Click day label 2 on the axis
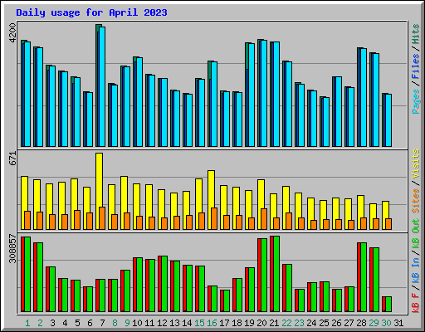 pos(40,323)
